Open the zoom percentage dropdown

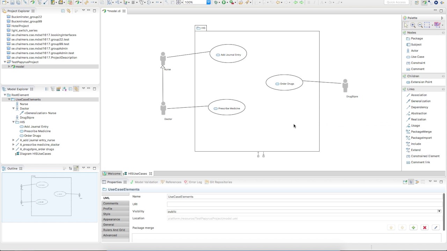(208, 2)
